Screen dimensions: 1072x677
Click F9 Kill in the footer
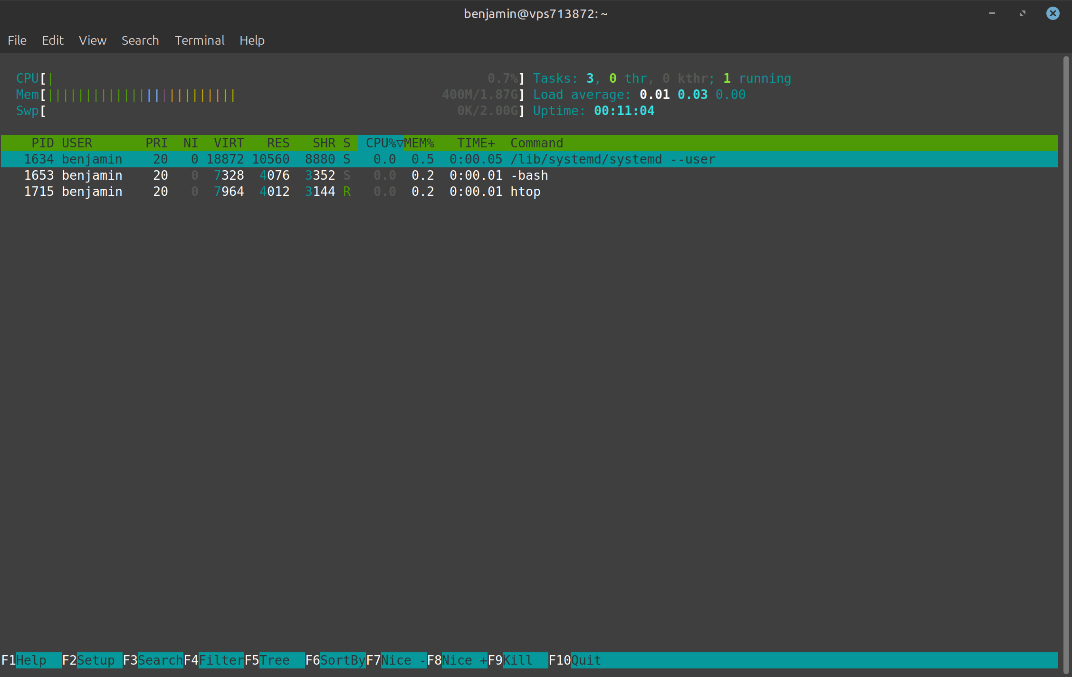click(x=518, y=660)
